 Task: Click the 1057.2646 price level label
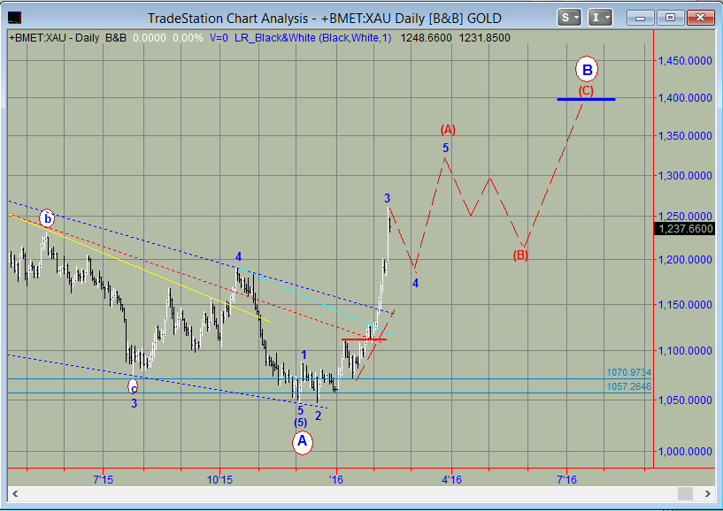(x=628, y=386)
